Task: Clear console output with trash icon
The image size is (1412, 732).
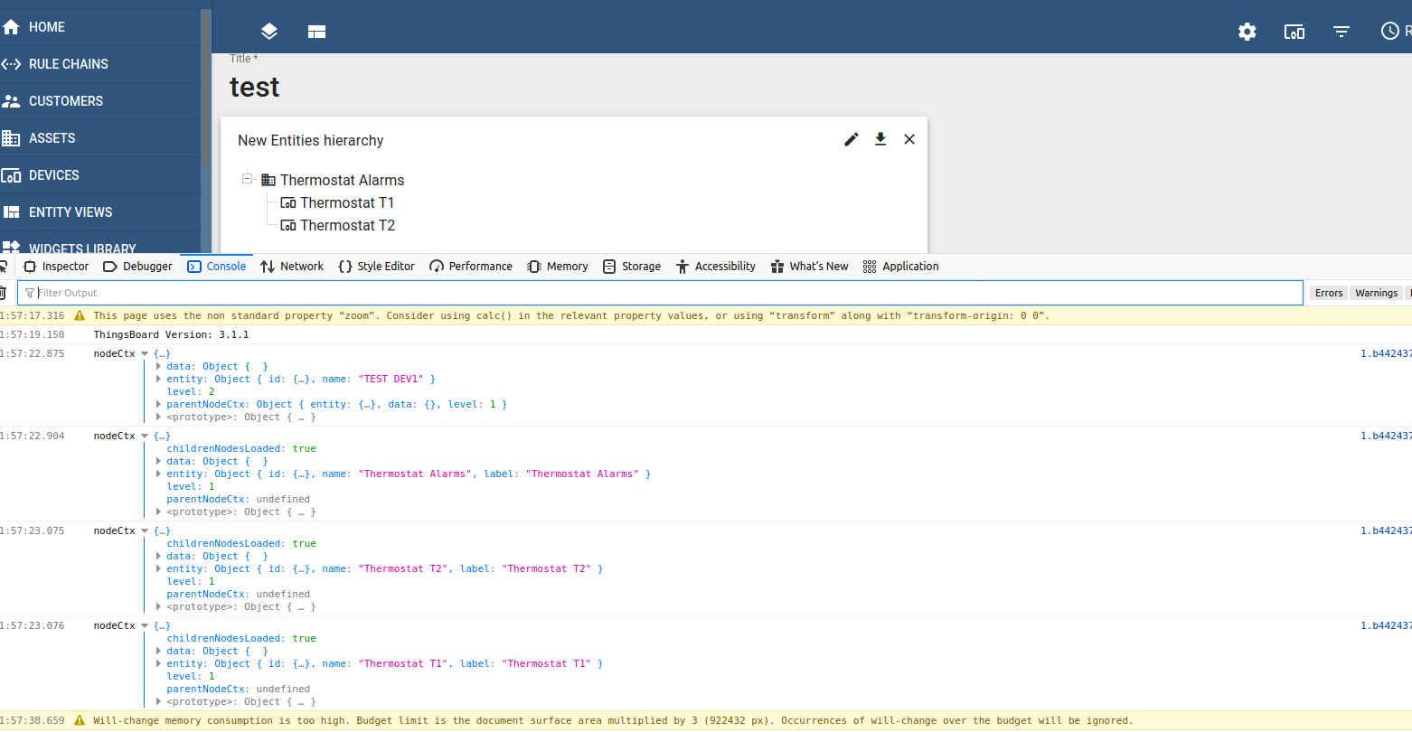Action: tap(4, 292)
